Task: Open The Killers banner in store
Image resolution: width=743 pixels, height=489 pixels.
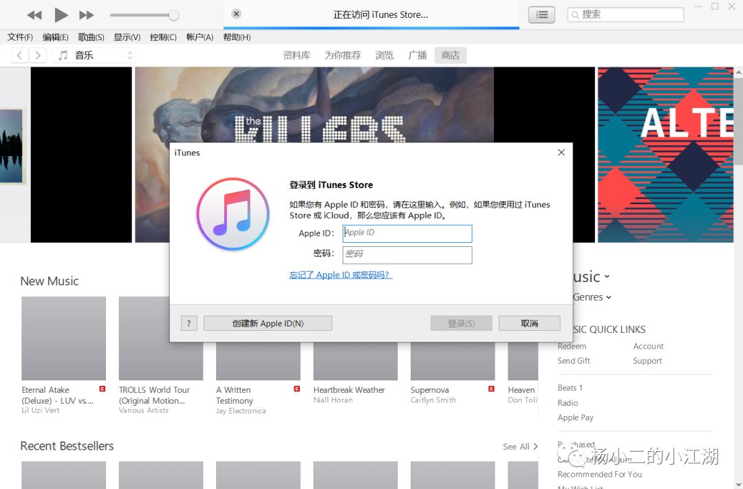Action: [x=314, y=105]
